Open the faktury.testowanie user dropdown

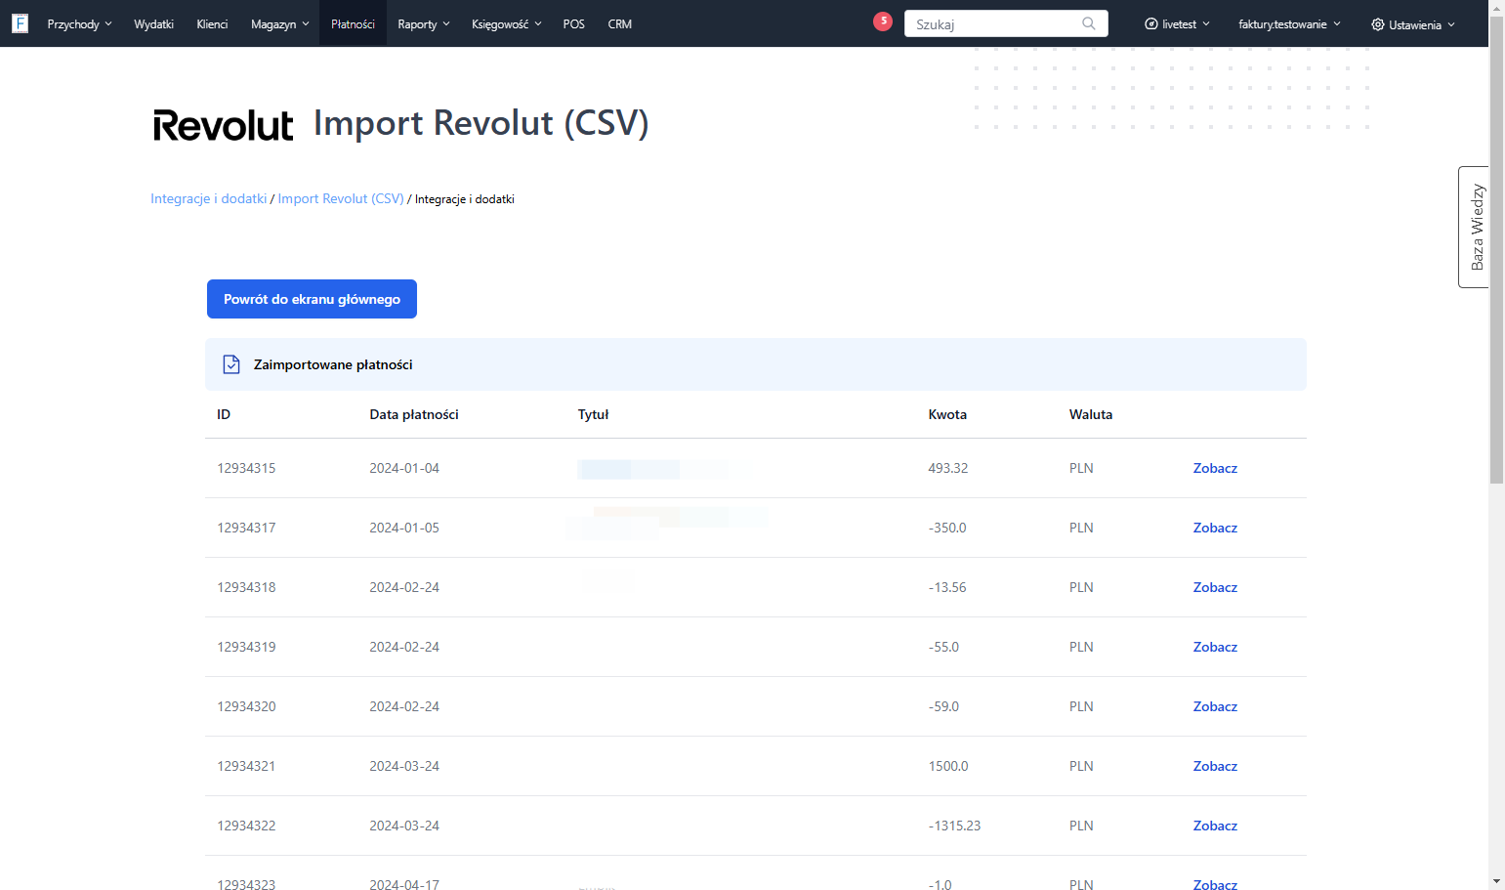(1289, 24)
